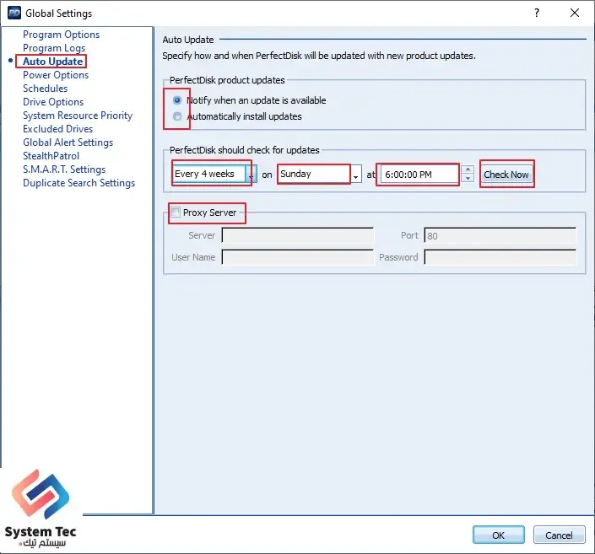The image size is (595, 554).
Task: Open Excluded Drives page
Action: (57, 129)
